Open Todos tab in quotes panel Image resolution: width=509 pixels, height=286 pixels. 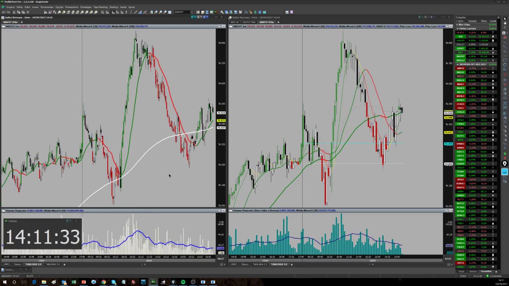461,271
